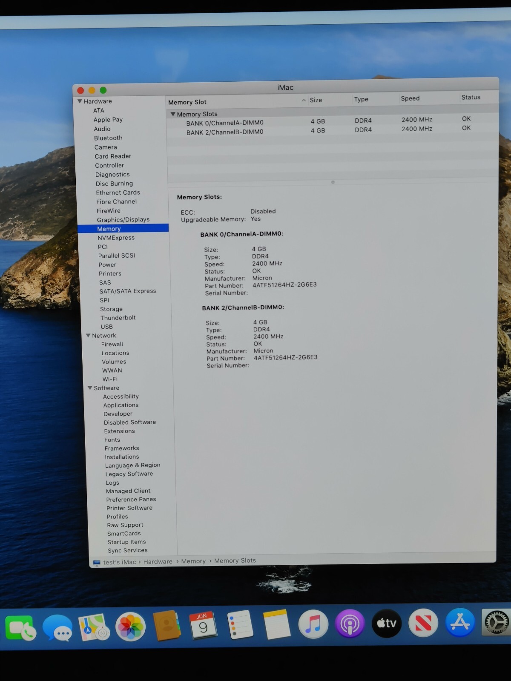
Task: Collapse the Hardware section triangle
Action: click(x=80, y=101)
